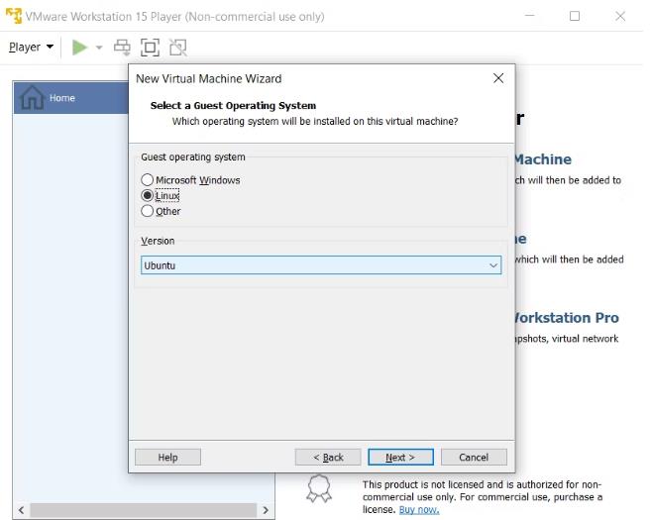Open the Player menu
The width and height of the screenshot is (651, 520).
(31, 47)
